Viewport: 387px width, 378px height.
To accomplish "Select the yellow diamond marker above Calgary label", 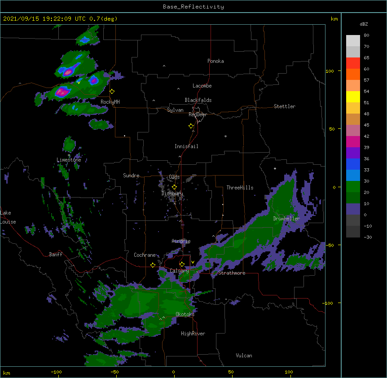I will click(182, 264).
